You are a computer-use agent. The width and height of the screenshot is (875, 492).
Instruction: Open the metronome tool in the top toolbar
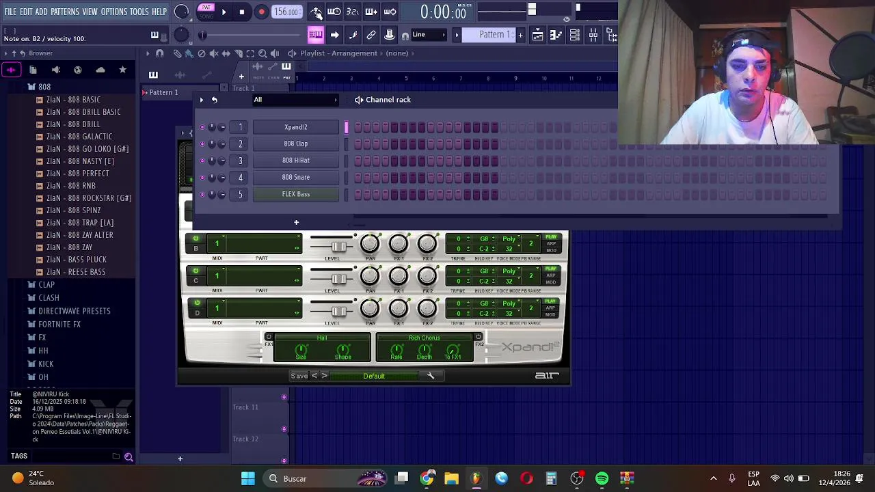point(316,12)
